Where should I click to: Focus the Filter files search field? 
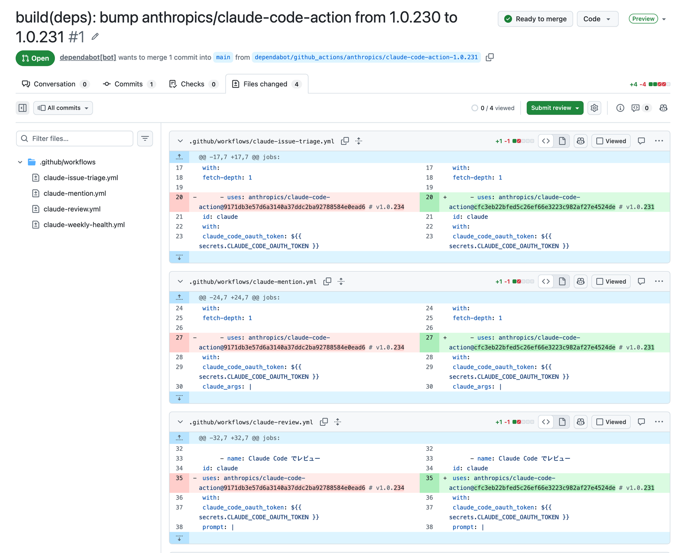[75, 139]
